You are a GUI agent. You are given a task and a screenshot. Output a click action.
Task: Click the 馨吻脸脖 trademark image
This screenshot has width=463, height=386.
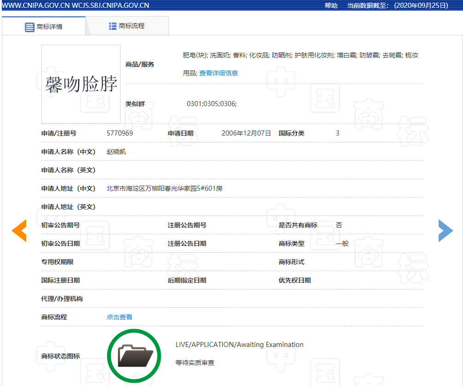point(81,84)
